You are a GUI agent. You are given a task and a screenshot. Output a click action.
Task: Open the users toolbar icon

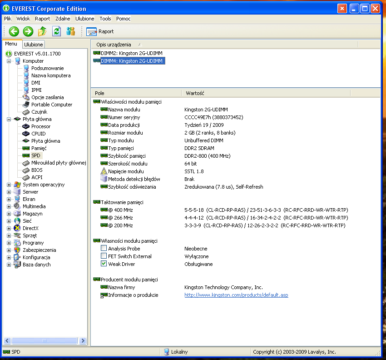(x=71, y=31)
